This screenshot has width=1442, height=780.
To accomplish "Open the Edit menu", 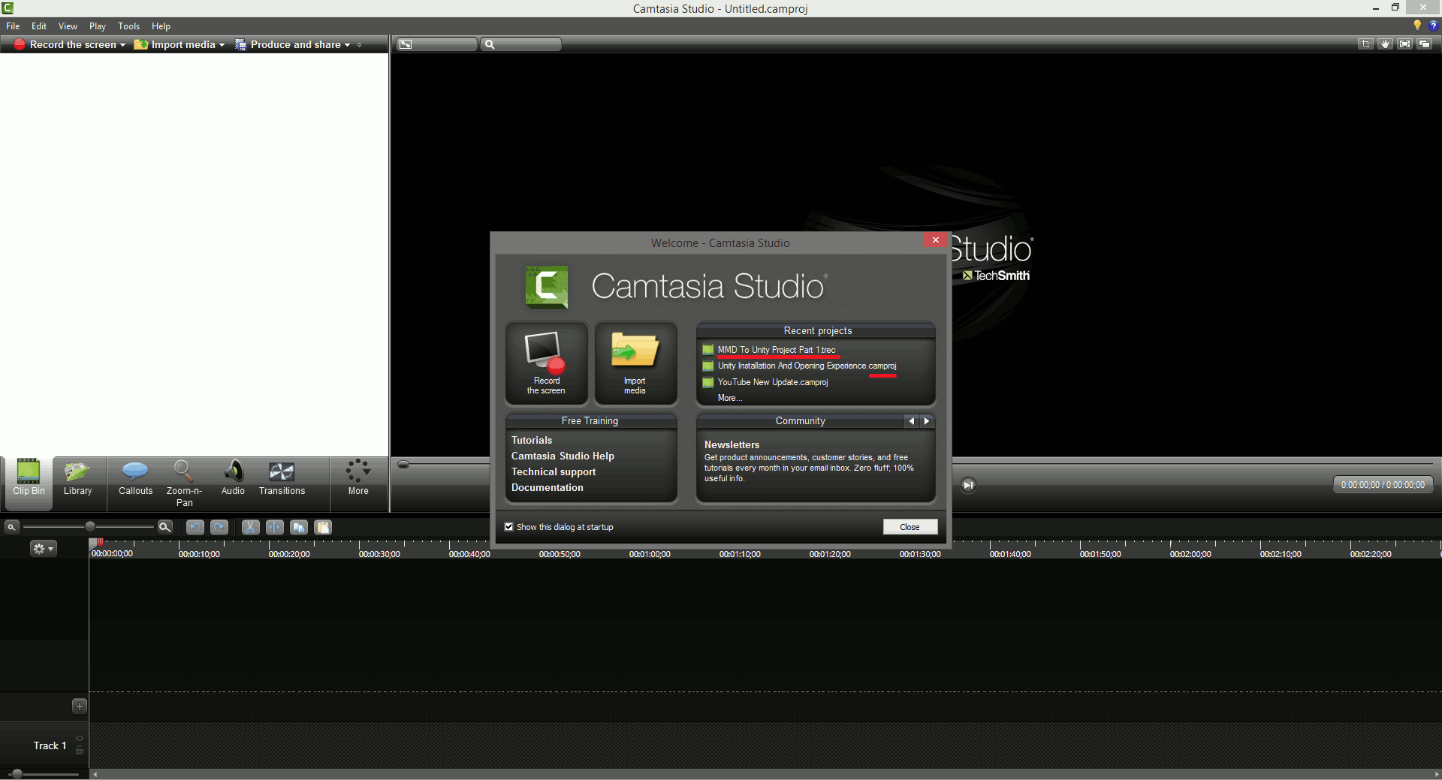I will [x=39, y=26].
